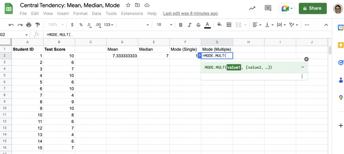Open fill color picker

point(219,24)
